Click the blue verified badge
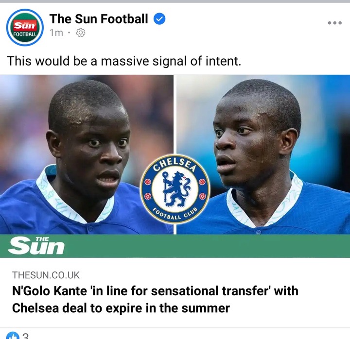 pyautogui.click(x=159, y=19)
